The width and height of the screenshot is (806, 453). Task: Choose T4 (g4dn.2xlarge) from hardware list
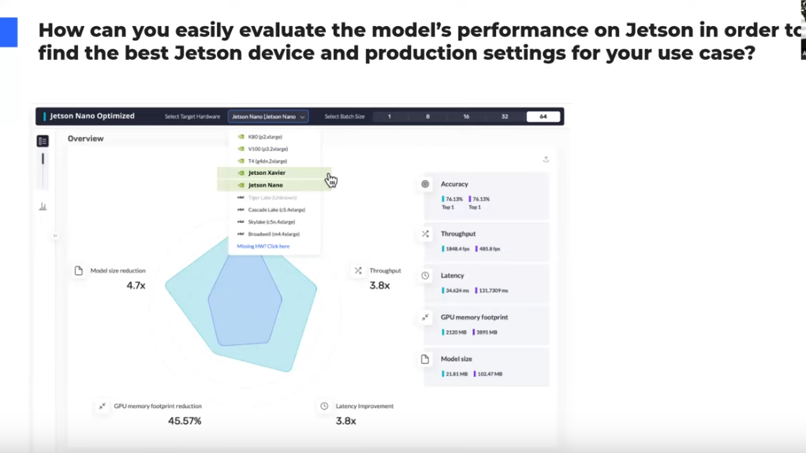267,161
